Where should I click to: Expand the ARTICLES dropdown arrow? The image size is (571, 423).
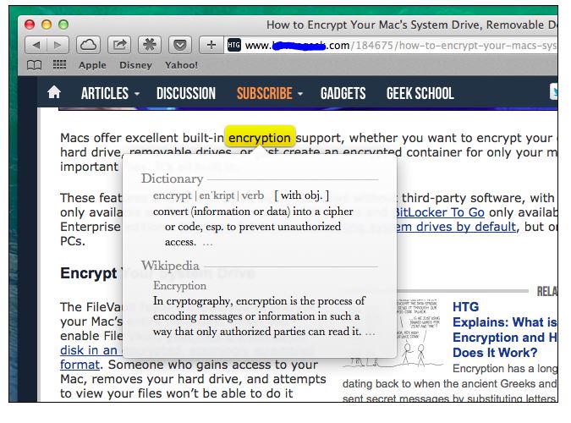(137, 94)
